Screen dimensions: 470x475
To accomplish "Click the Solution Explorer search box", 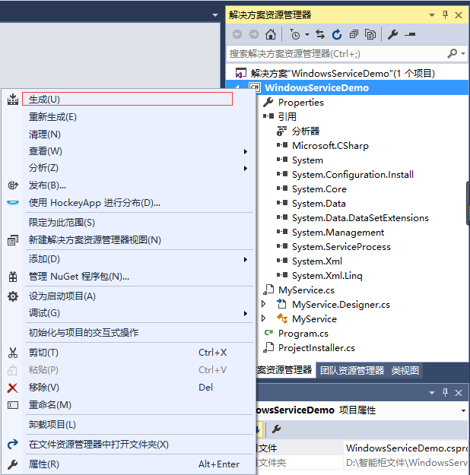I will click(x=335, y=54).
